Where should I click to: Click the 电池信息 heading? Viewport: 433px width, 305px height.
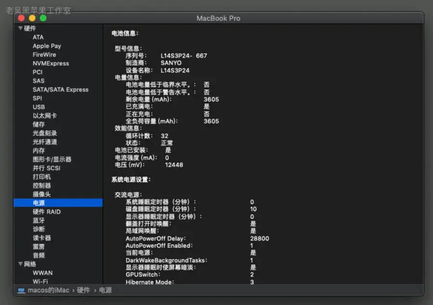click(x=125, y=33)
